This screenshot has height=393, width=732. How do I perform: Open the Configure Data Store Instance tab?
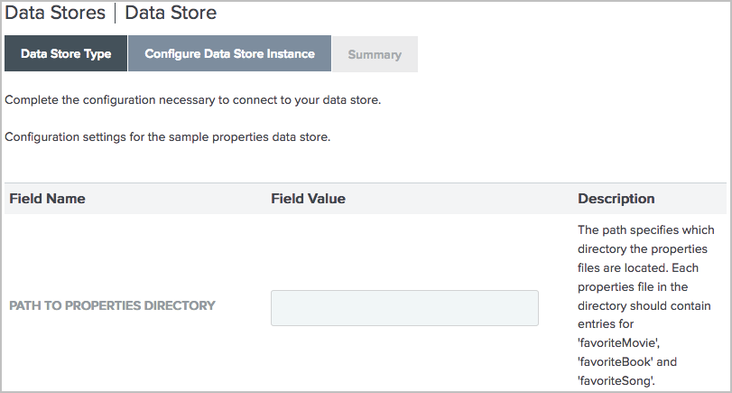[x=229, y=54]
